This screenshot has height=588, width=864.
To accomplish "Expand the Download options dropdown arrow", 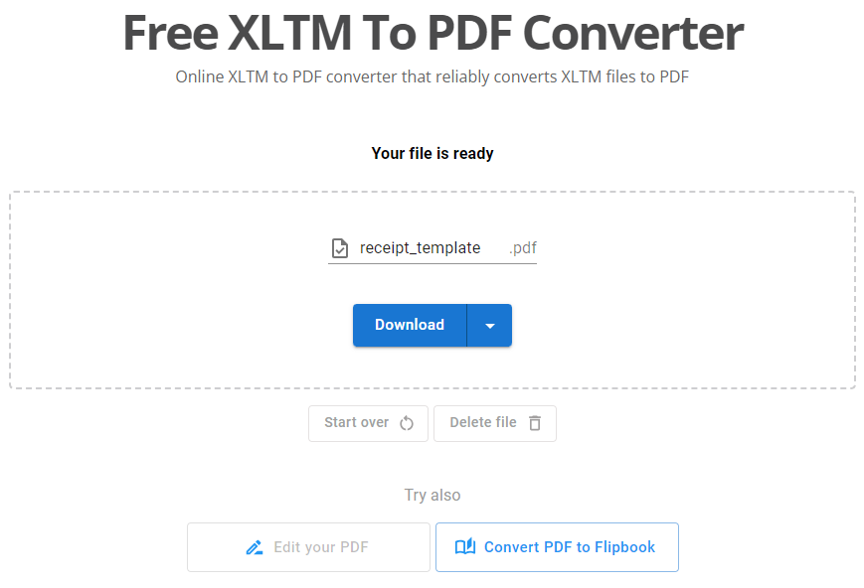I will (x=489, y=326).
